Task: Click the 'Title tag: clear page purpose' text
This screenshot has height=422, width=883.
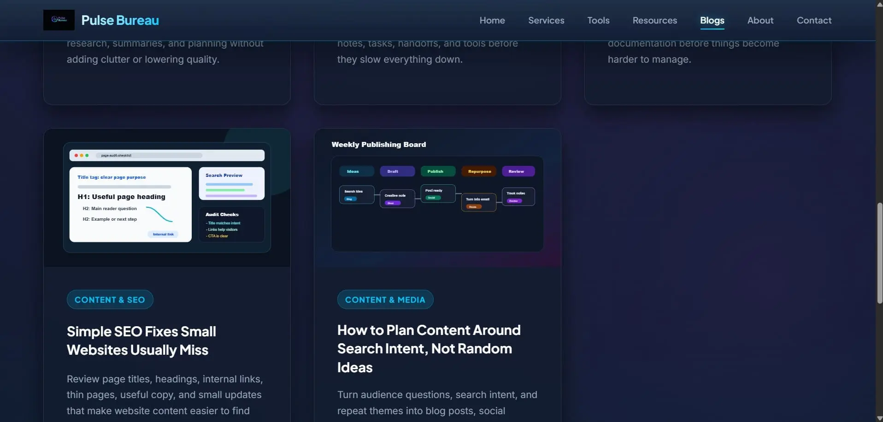Action: point(112,177)
